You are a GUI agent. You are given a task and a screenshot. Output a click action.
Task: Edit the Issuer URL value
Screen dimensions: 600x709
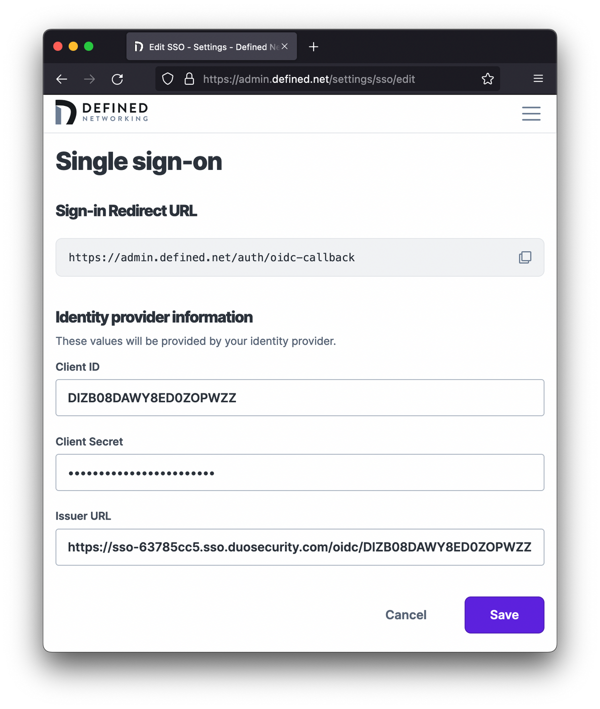coord(300,547)
